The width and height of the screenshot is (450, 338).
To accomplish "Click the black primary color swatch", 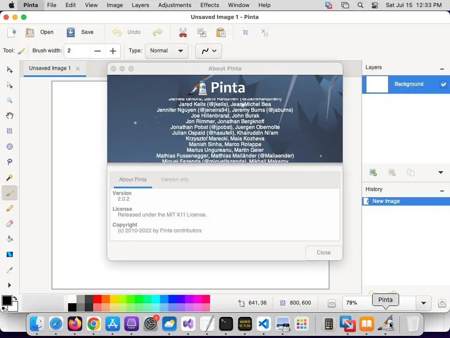I will pyautogui.click(x=7, y=301).
